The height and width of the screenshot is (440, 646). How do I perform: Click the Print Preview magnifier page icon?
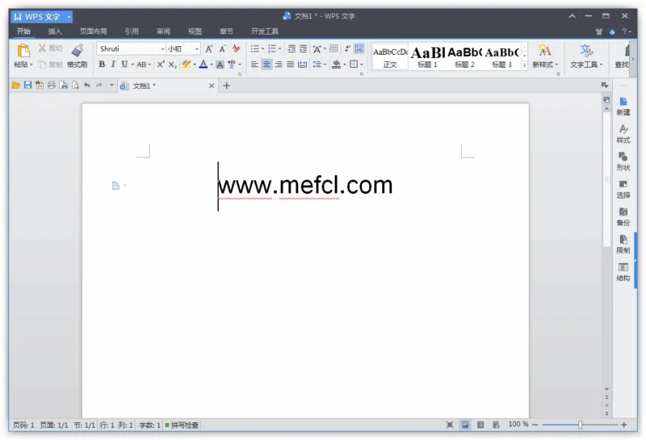coord(75,86)
